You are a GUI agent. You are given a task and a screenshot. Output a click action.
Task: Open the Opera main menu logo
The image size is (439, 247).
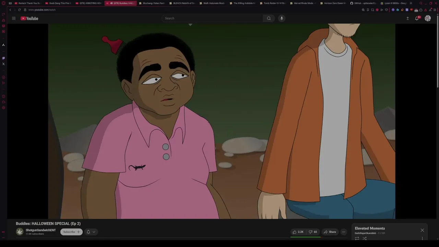point(3,3)
